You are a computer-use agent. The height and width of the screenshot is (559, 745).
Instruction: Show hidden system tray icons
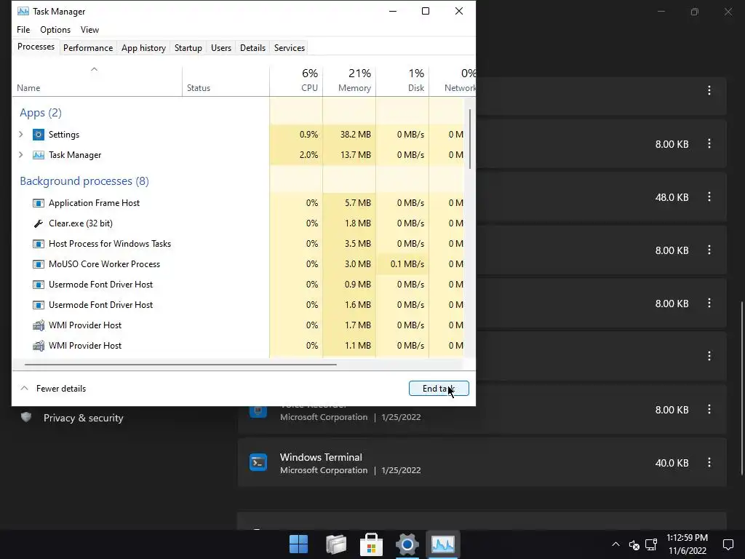pyautogui.click(x=615, y=544)
